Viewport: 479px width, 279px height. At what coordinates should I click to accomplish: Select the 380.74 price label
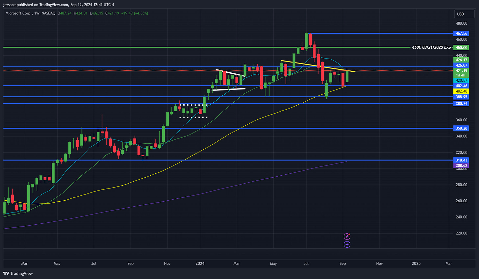pyautogui.click(x=461, y=103)
